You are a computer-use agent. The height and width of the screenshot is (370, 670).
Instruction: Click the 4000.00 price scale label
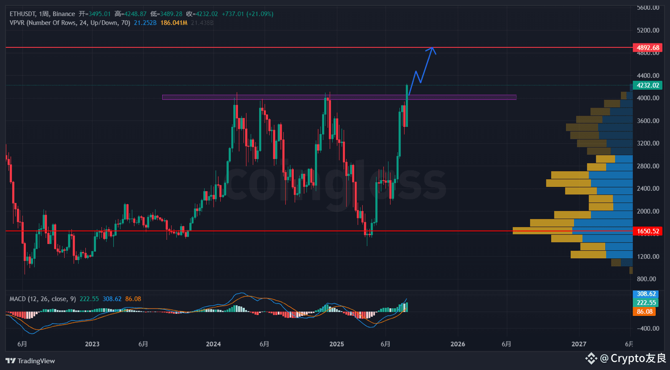648,98
